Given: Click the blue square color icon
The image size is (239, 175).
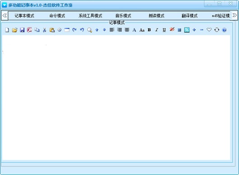Looking at the screenshot, I should [x=179, y=30].
